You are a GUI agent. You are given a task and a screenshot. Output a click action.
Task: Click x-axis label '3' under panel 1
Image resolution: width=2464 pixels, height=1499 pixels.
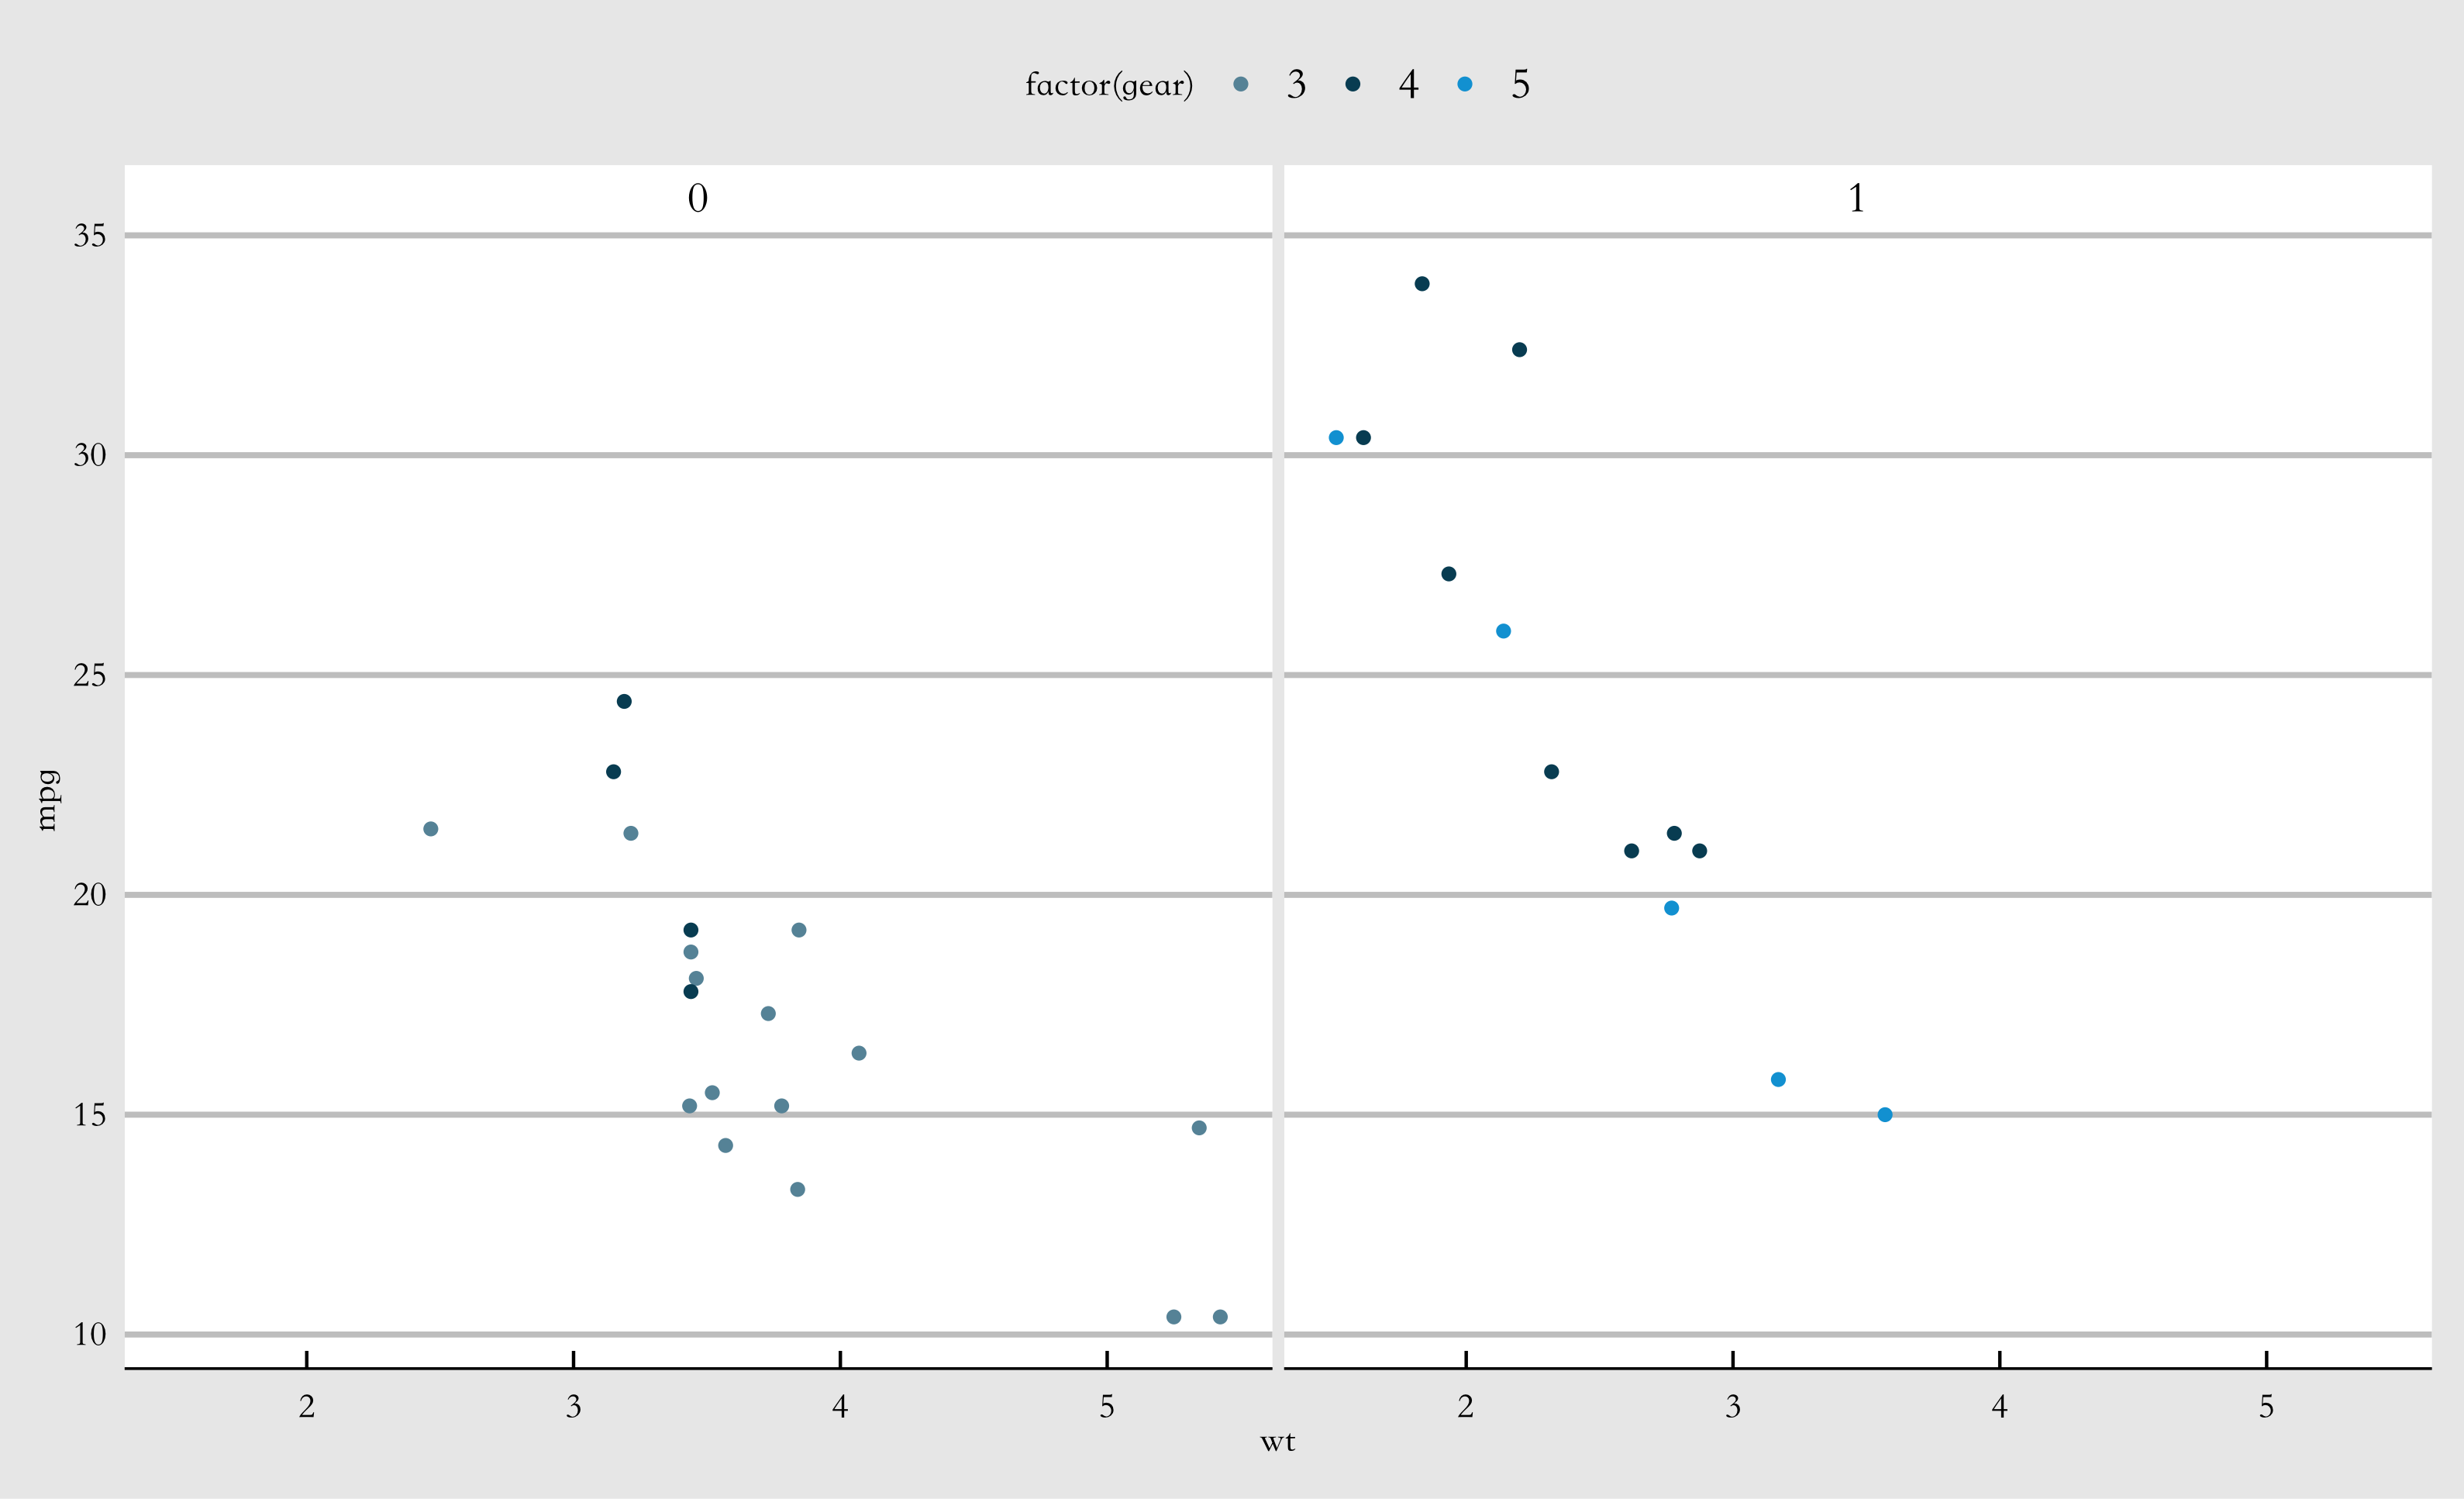point(1733,1407)
